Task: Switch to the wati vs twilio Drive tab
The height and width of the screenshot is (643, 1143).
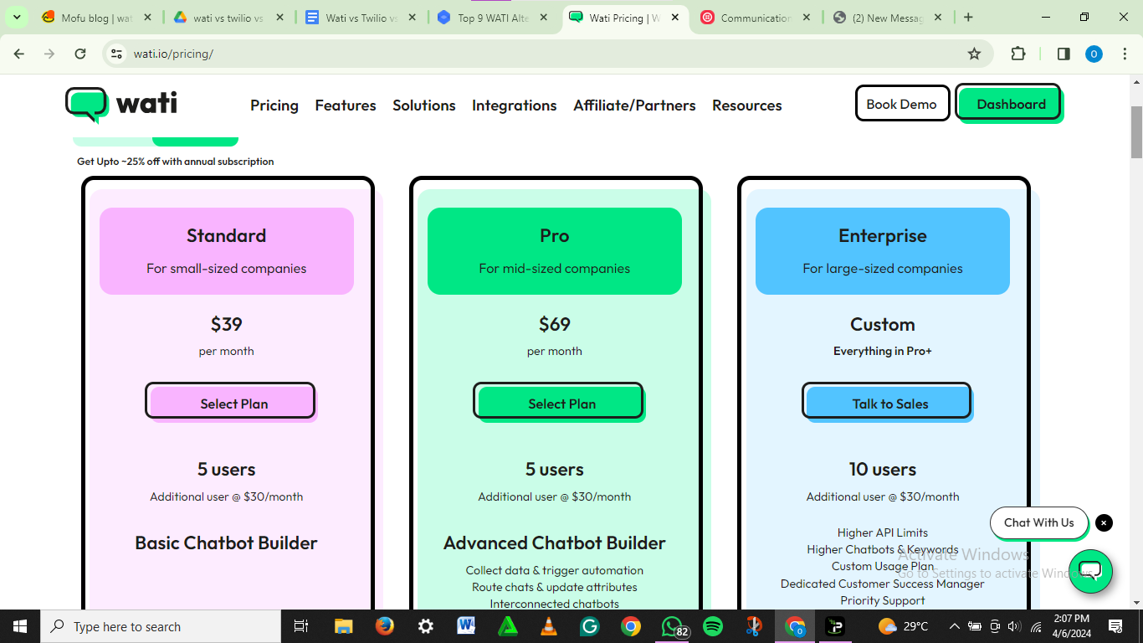Action: click(x=228, y=18)
